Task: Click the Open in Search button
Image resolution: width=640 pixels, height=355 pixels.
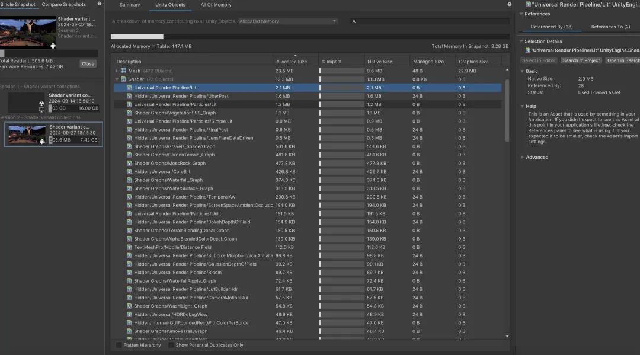Action: [623, 60]
